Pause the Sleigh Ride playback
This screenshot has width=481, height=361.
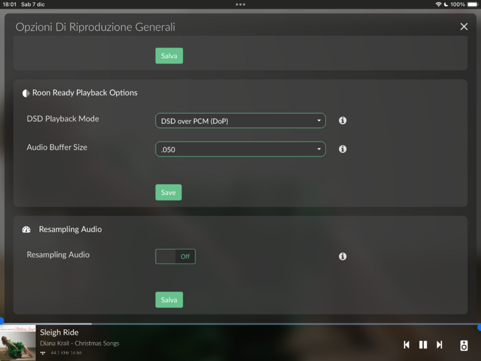[423, 345]
